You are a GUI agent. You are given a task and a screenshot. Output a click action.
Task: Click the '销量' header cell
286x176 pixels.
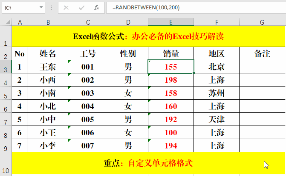[171, 53]
